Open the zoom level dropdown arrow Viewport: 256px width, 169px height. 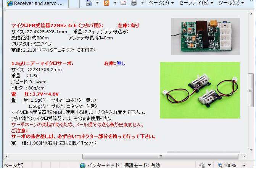(245, 166)
